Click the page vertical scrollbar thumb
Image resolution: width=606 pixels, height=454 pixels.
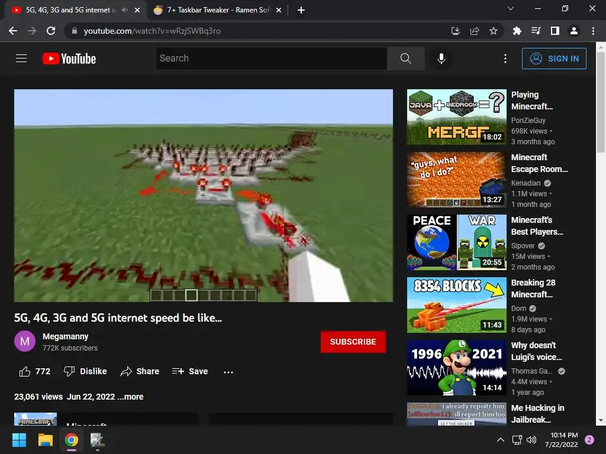point(601,102)
